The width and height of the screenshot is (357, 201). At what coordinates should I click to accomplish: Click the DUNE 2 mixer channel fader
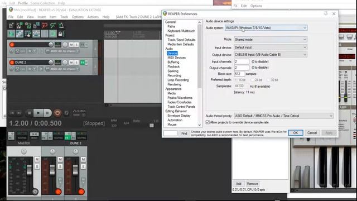[x=75, y=170]
